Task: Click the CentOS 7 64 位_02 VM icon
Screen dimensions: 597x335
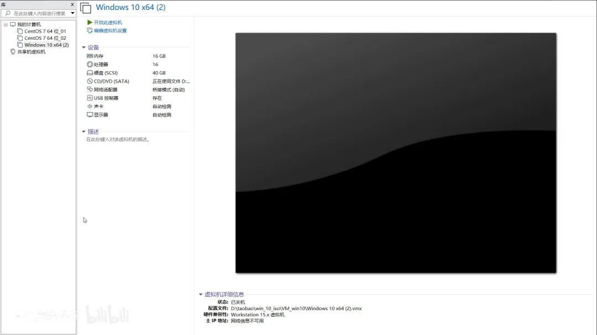Action: [x=20, y=38]
